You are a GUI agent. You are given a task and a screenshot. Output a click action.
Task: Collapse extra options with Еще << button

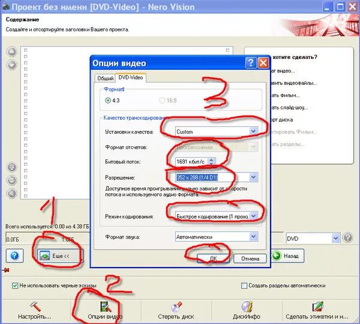click(60, 255)
